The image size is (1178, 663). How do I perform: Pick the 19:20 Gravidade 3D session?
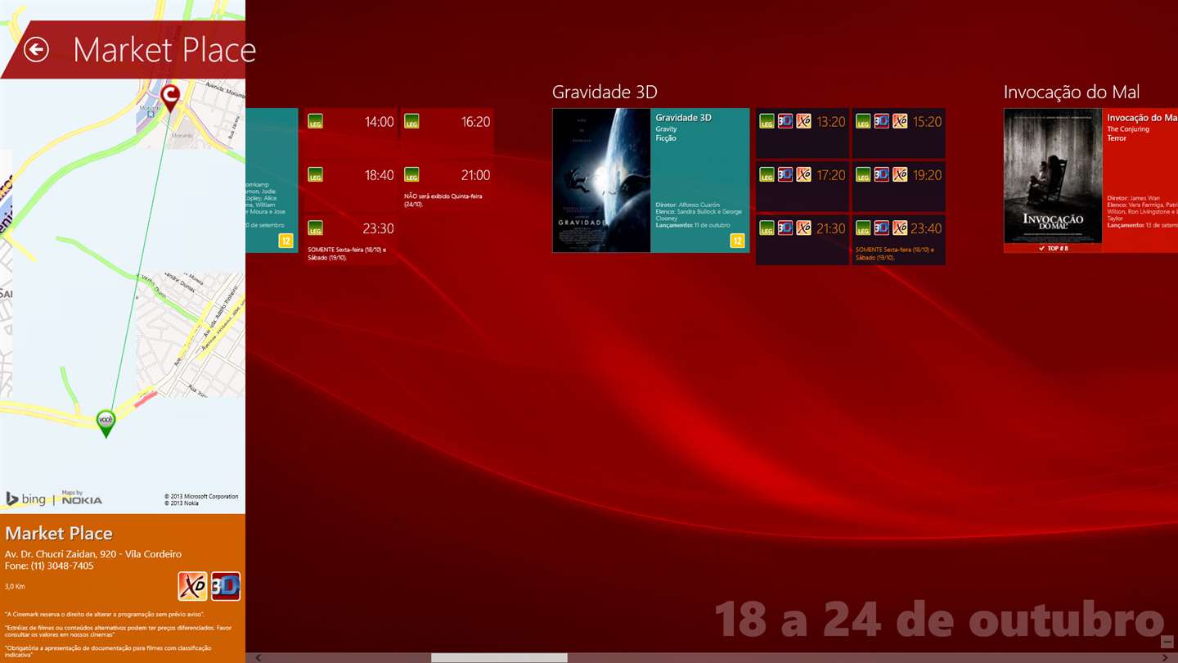click(x=899, y=186)
